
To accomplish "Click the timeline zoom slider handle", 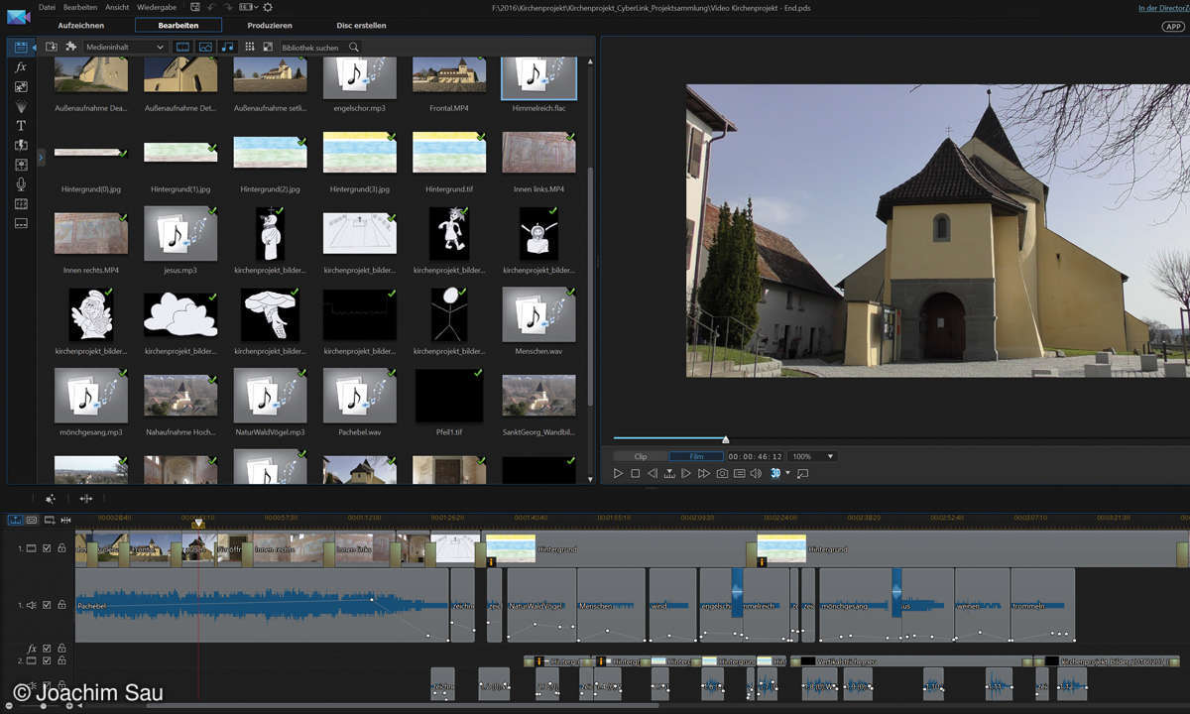I will pyautogui.click(x=42, y=705).
